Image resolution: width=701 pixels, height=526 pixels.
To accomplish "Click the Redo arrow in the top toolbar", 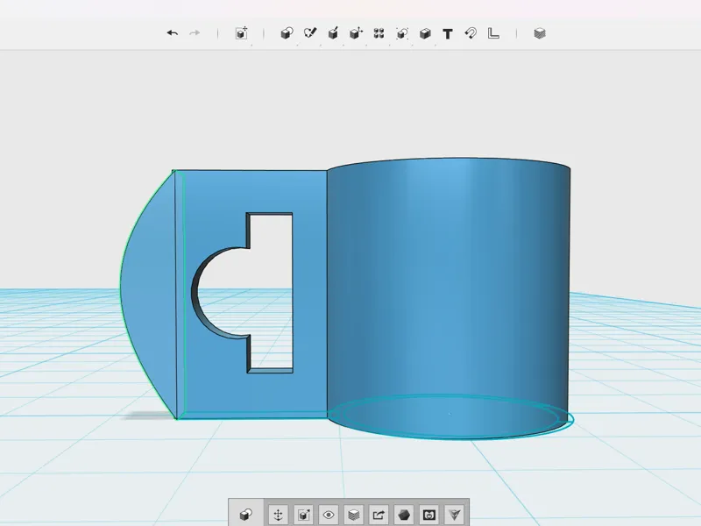I will coord(195,33).
